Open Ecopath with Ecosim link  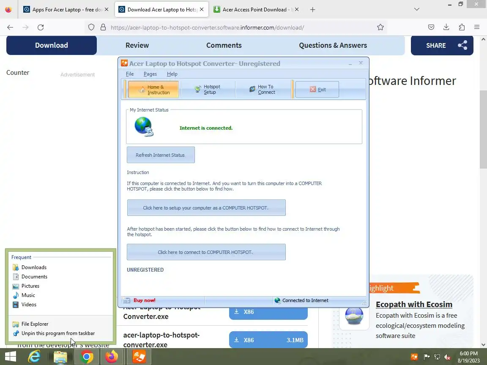(x=414, y=304)
